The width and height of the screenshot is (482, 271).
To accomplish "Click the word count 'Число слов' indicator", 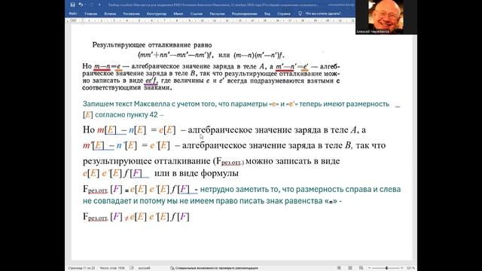I will (x=112, y=268).
